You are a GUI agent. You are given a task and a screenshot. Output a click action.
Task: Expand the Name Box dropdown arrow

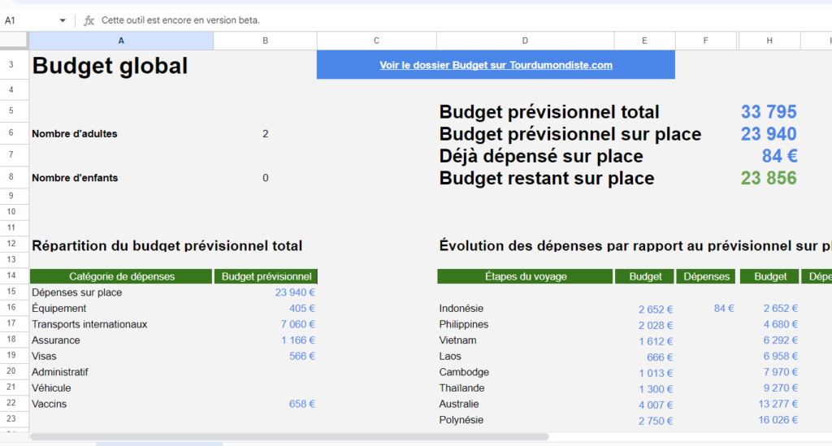(x=63, y=20)
